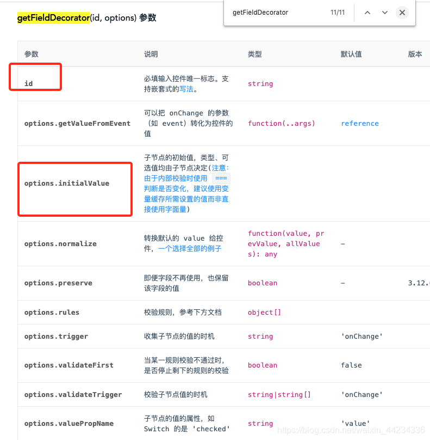Click the 11/11 match counter

point(338,13)
